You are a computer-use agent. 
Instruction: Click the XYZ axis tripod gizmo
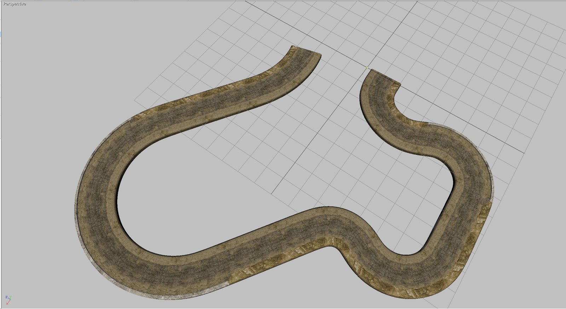[x=8, y=300]
